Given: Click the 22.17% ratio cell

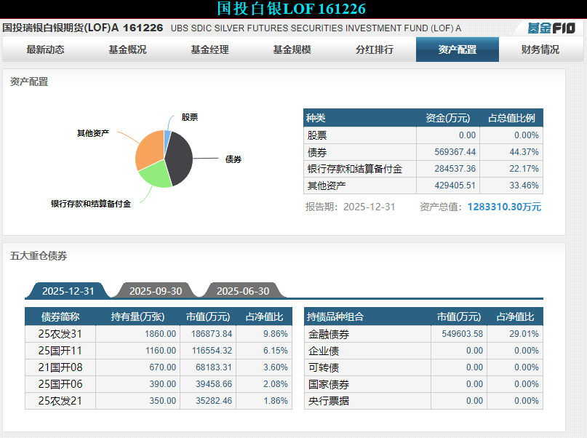Looking at the screenshot, I should [524, 169].
